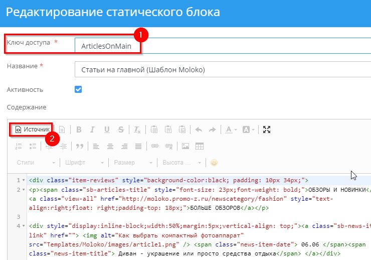Image resolution: width=371 pixels, height=260 pixels.
Task: Open the Высота line-height dropdown
Action: click(x=181, y=163)
